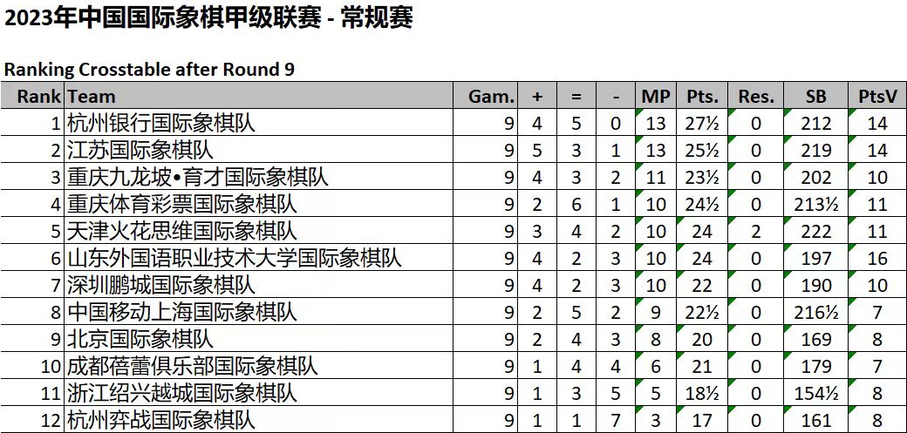Click the Rank column header

(x=38, y=96)
